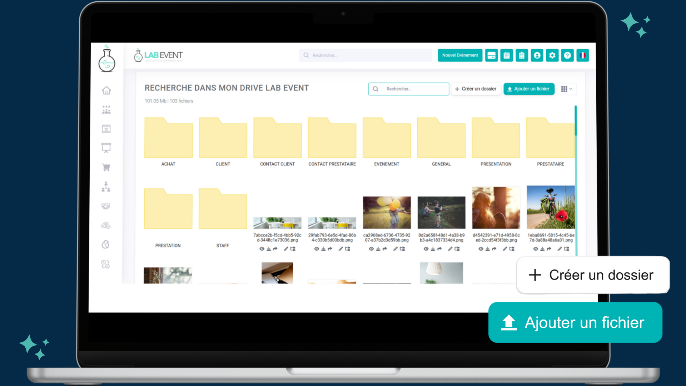Image resolution: width=686 pixels, height=386 pixels.
Task: Open the top bar calendar icon dropdown
Action: click(x=506, y=55)
